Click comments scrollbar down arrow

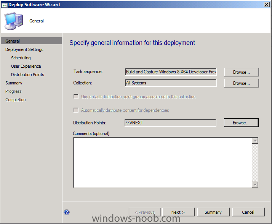click(255, 184)
